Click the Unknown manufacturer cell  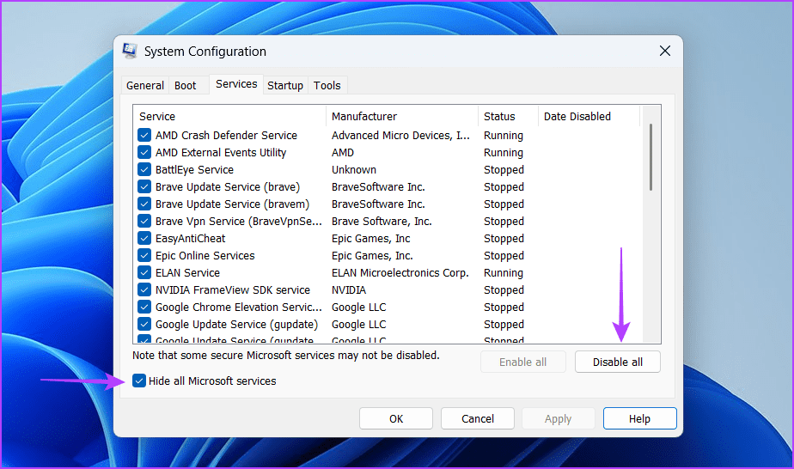point(354,169)
